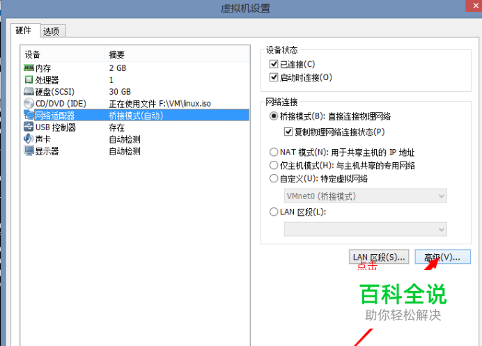Viewport: 482px width, 346px height.
Task: Select 仅主机模式(H) radio button
Action: point(274,165)
